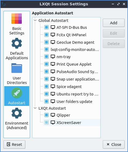
Task: Click the Reset button
Action: [14, 145]
